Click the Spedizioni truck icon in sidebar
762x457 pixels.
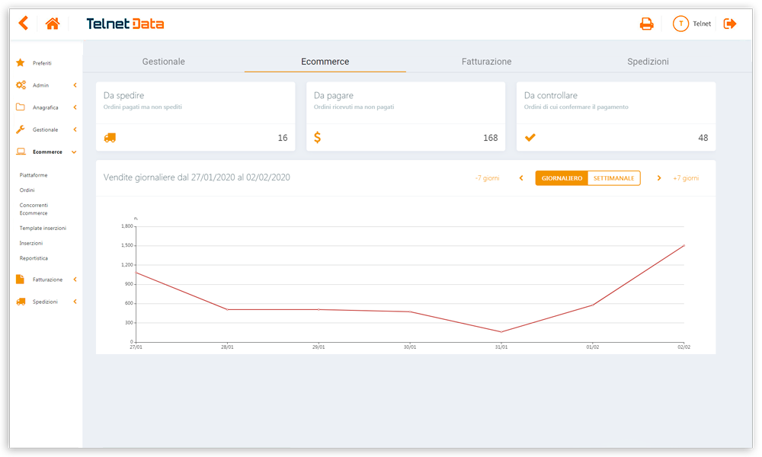click(x=21, y=302)
